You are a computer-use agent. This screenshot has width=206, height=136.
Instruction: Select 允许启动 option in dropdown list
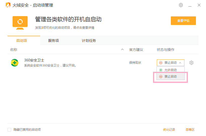pyautogui.click(x=171, y=70)
